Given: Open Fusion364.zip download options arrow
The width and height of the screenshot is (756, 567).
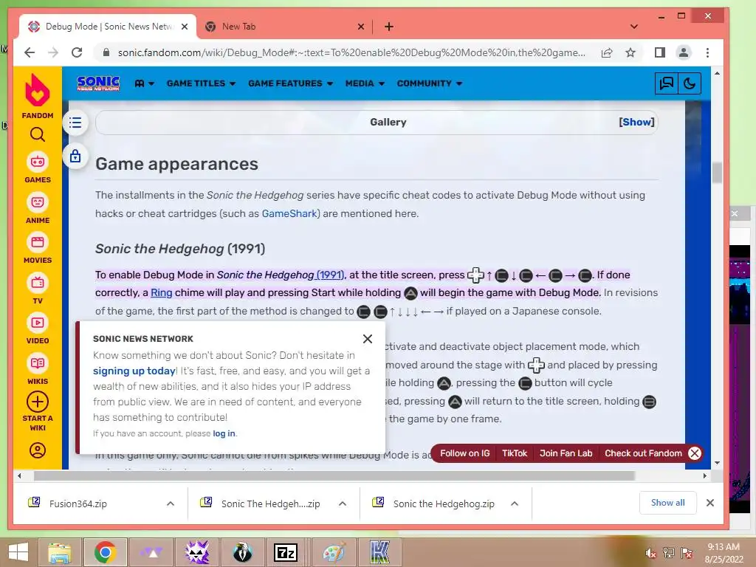Looking at the screenshot, I should pyautogui.click(x=171, y=504).
